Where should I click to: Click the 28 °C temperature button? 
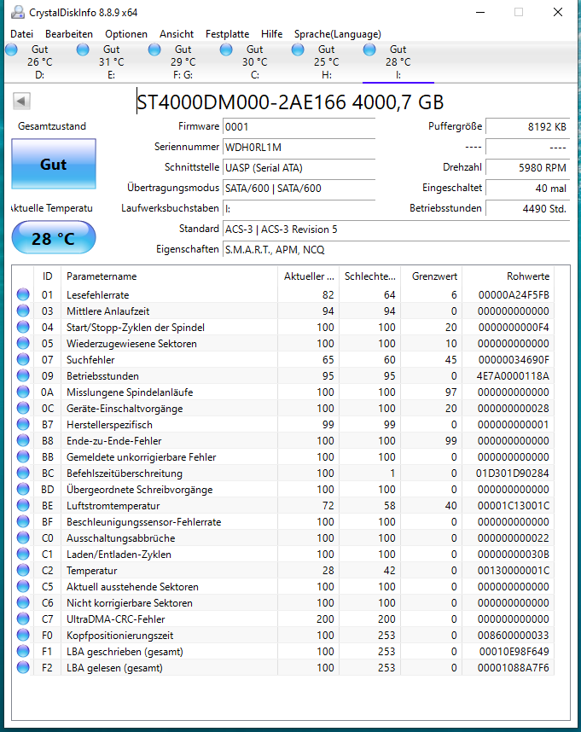[54, 238]
